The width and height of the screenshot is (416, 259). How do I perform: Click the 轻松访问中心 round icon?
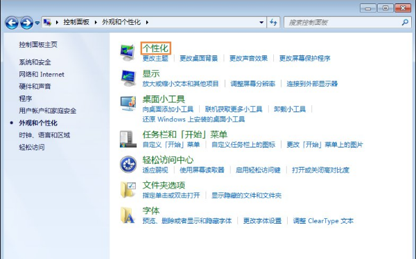(128, 164)
